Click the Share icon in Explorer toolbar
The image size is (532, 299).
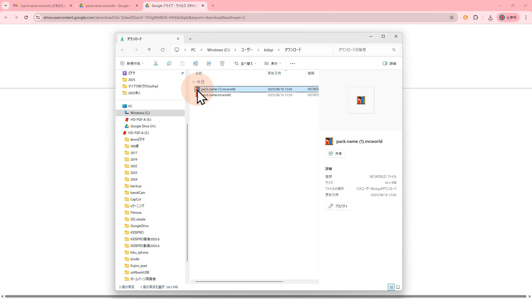click(209, 63)
